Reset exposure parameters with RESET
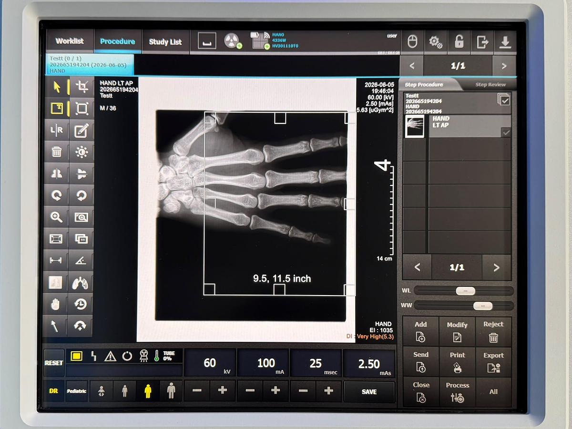Viewport: 572px width, 429px height. click(54, 363)
